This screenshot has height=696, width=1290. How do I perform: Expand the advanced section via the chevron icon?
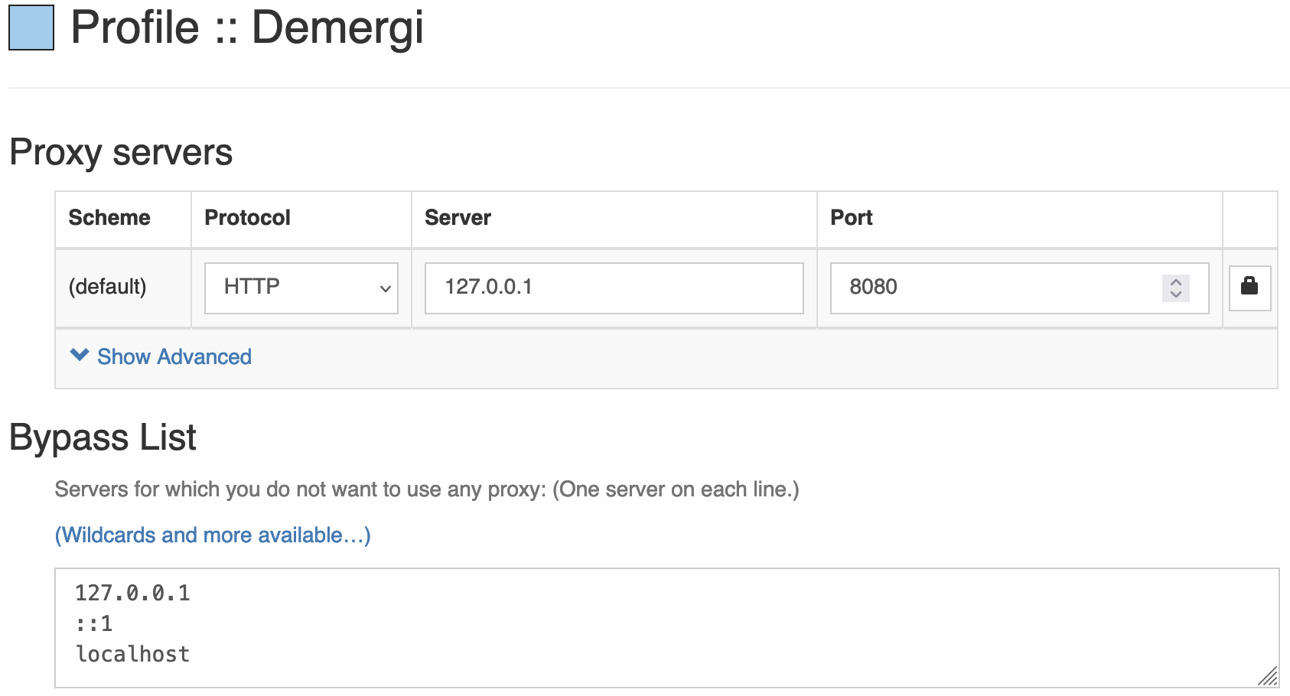[80, 355]
